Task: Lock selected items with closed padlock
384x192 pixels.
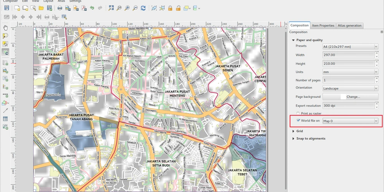Action: pos(170,8)
